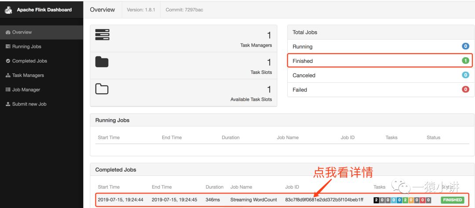The width and height of the screenshot is (475, 208).
Task: Click the Streaming WordCount job name
Action: click(x=254, y=200)
